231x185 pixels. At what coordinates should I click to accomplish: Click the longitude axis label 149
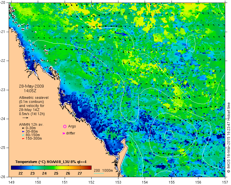pos(11,182)
